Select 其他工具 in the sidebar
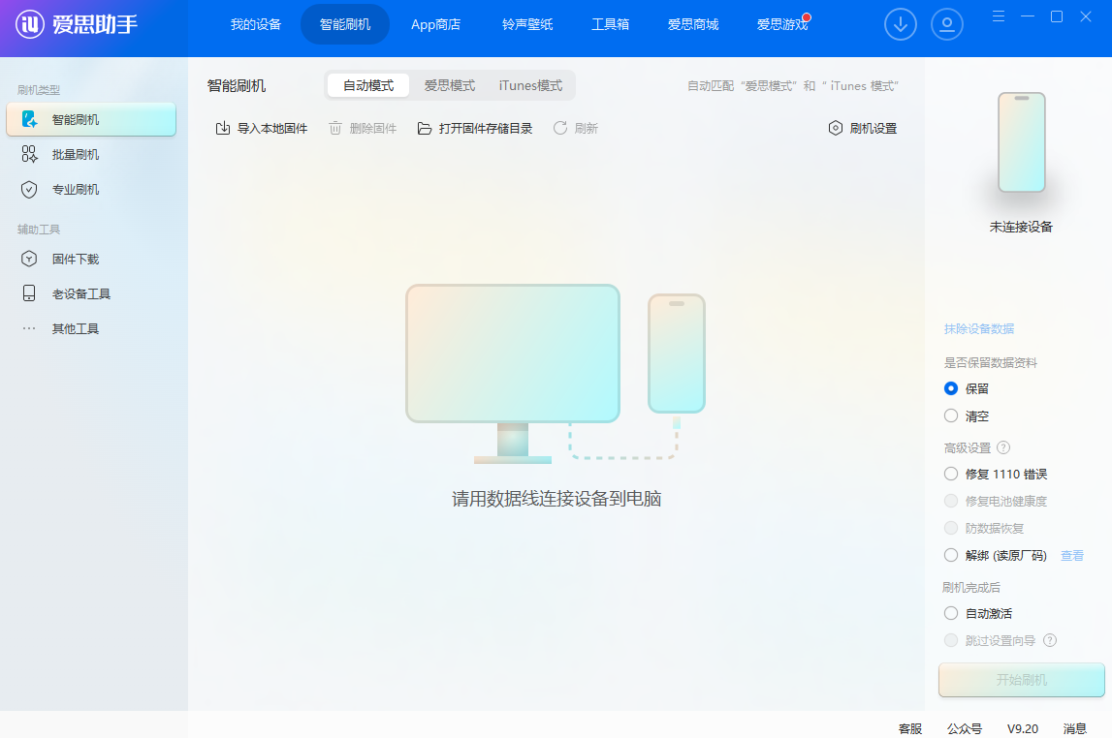1112x738 pixels. (x=91, y=328)
